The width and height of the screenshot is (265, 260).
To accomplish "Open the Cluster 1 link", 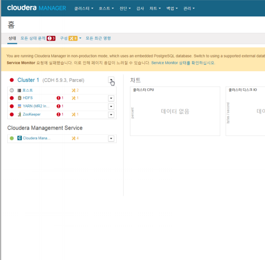I will tap(28, 80).
